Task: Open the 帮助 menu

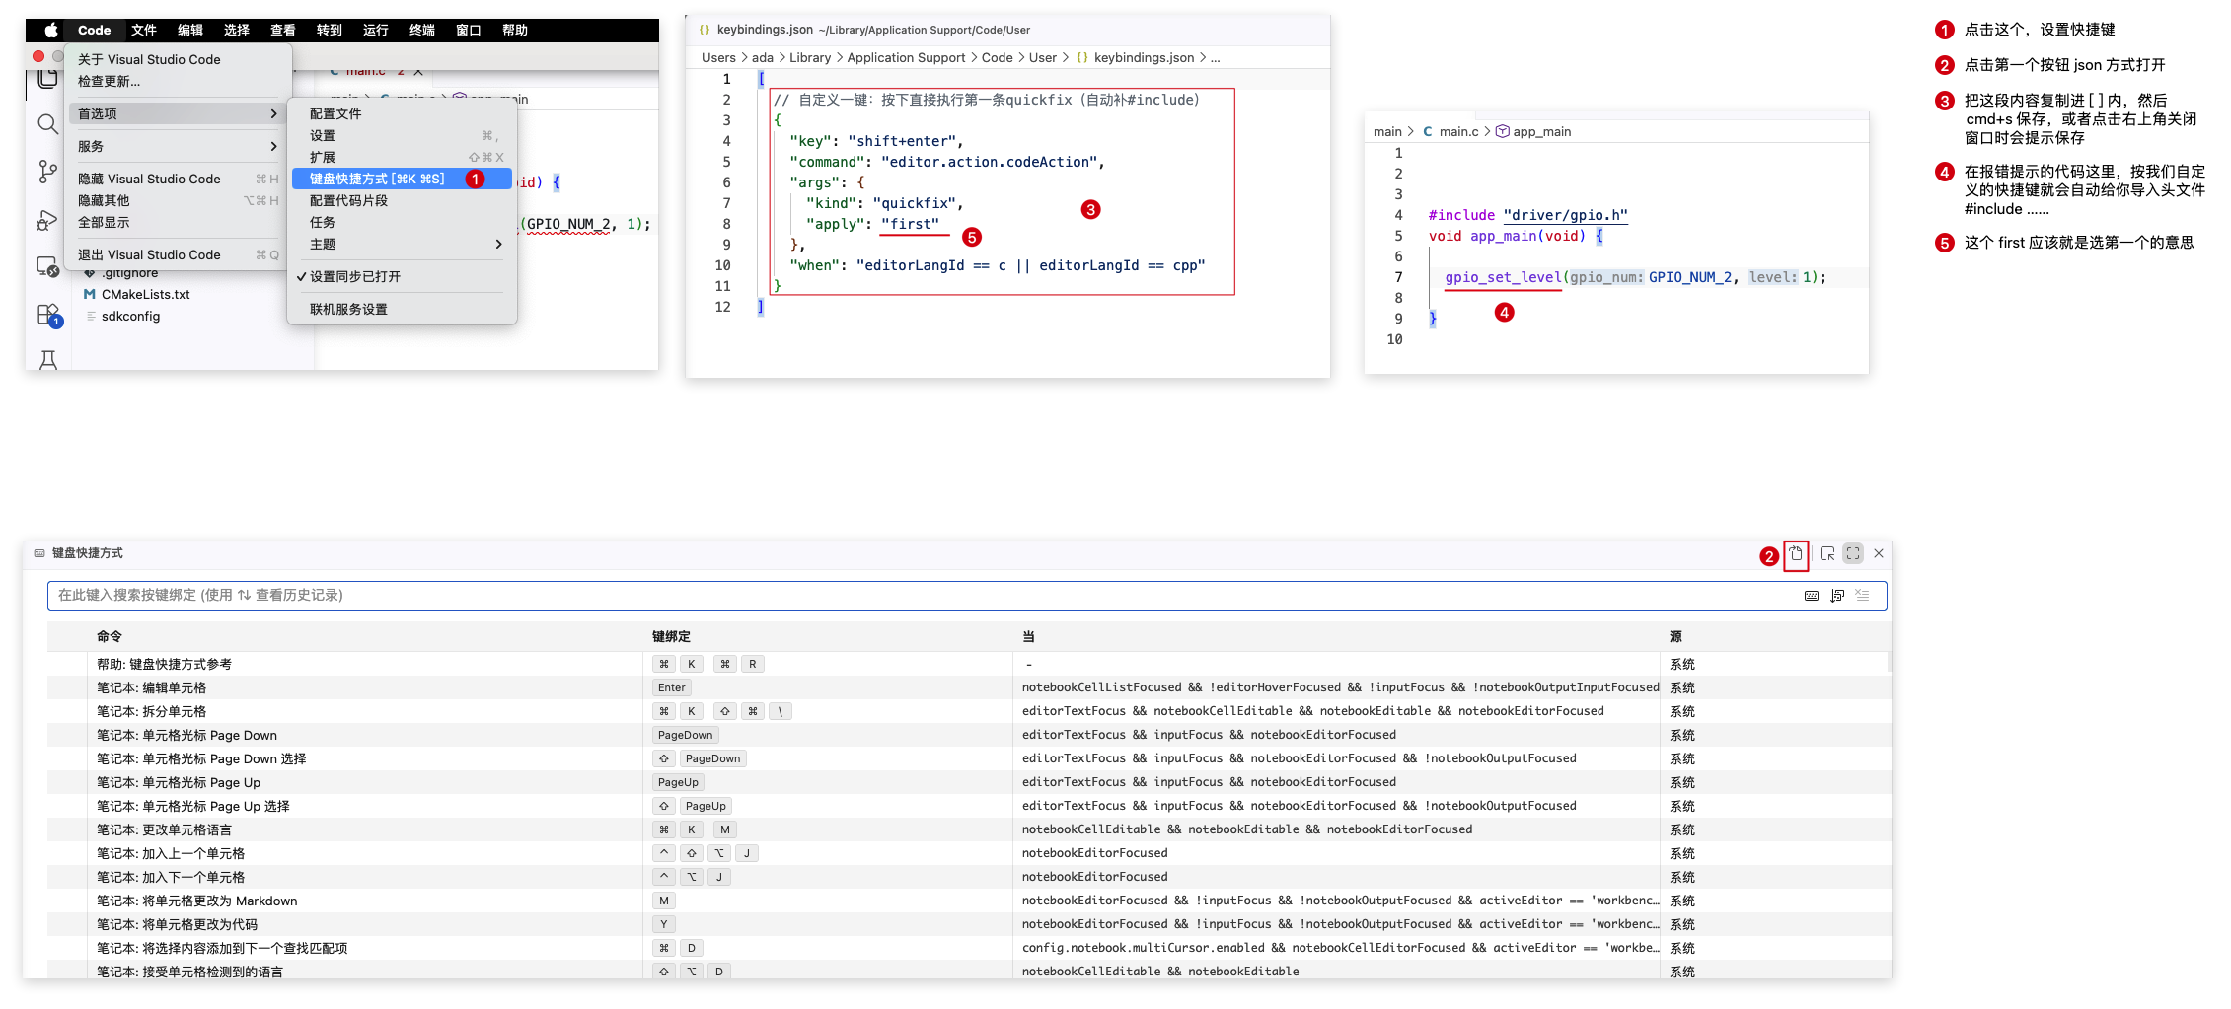Action: [x=515, y=31]
